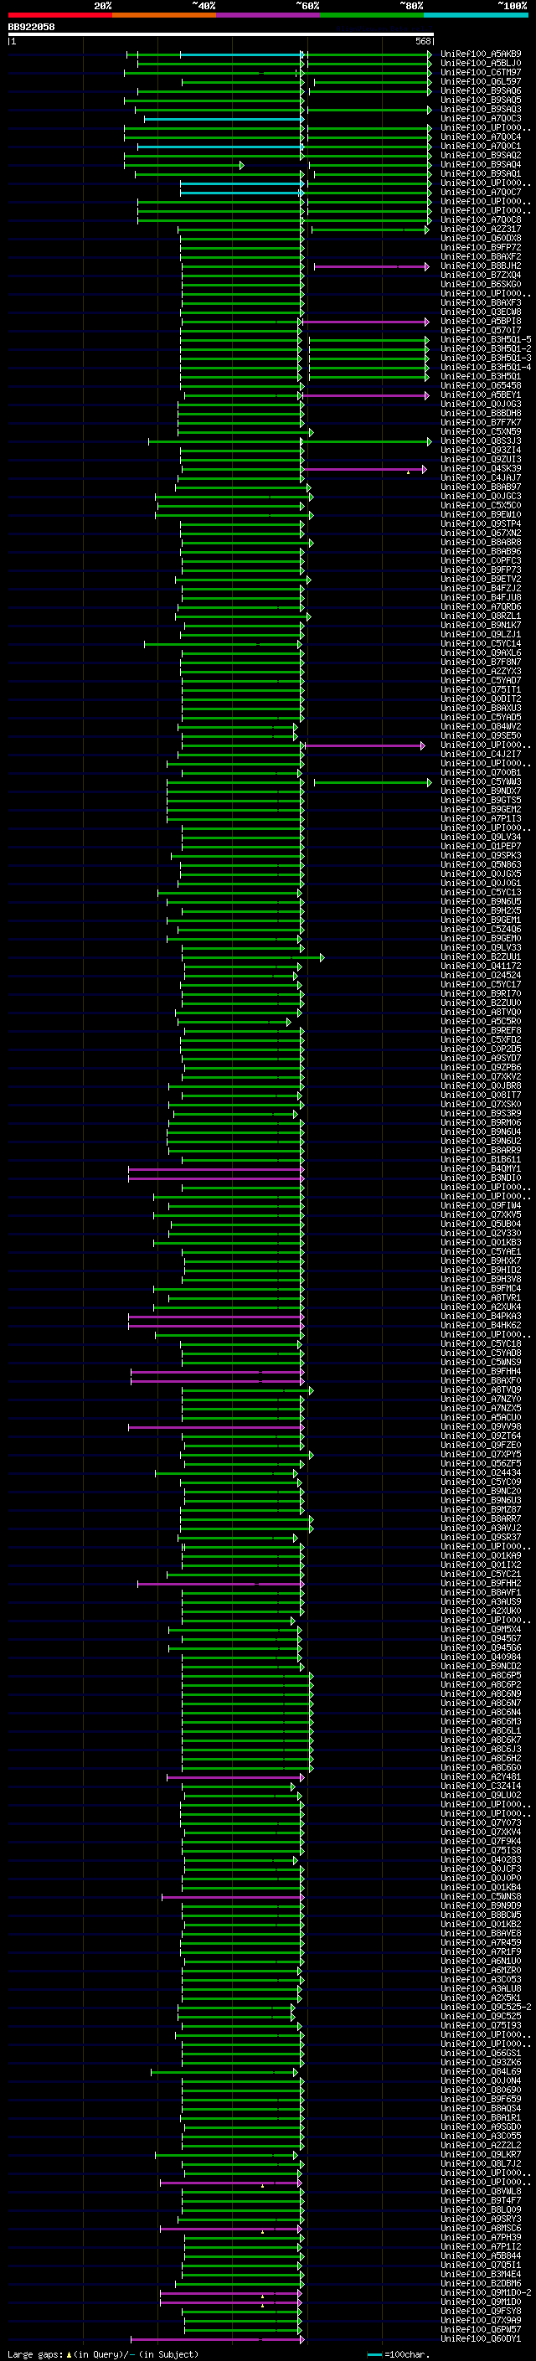Open the UniRef100_Q60DX8 hit
536x2361 pixels.
[x=481, y=239]
